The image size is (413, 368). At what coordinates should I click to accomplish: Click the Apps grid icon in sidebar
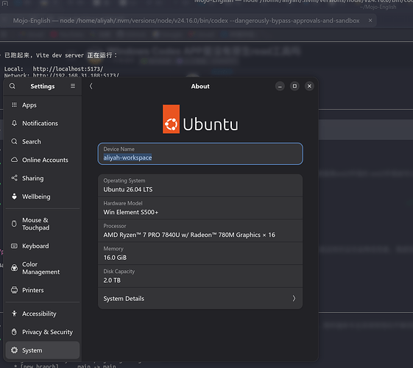point(14,105)
